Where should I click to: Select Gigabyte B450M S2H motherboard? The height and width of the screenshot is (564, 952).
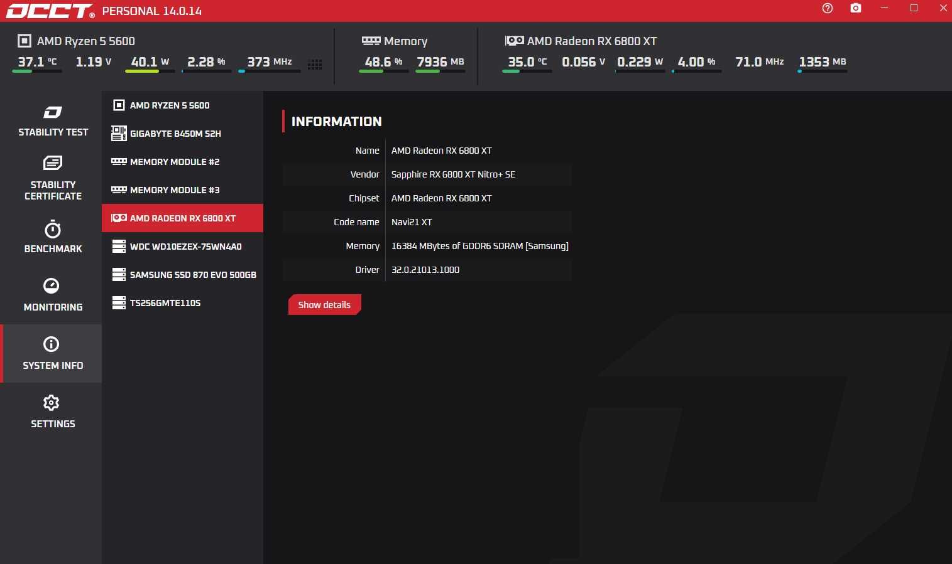(182, 134)
